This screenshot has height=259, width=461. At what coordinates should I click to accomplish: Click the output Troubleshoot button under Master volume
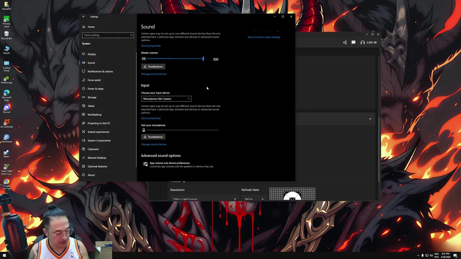click(x=153, y=67)
